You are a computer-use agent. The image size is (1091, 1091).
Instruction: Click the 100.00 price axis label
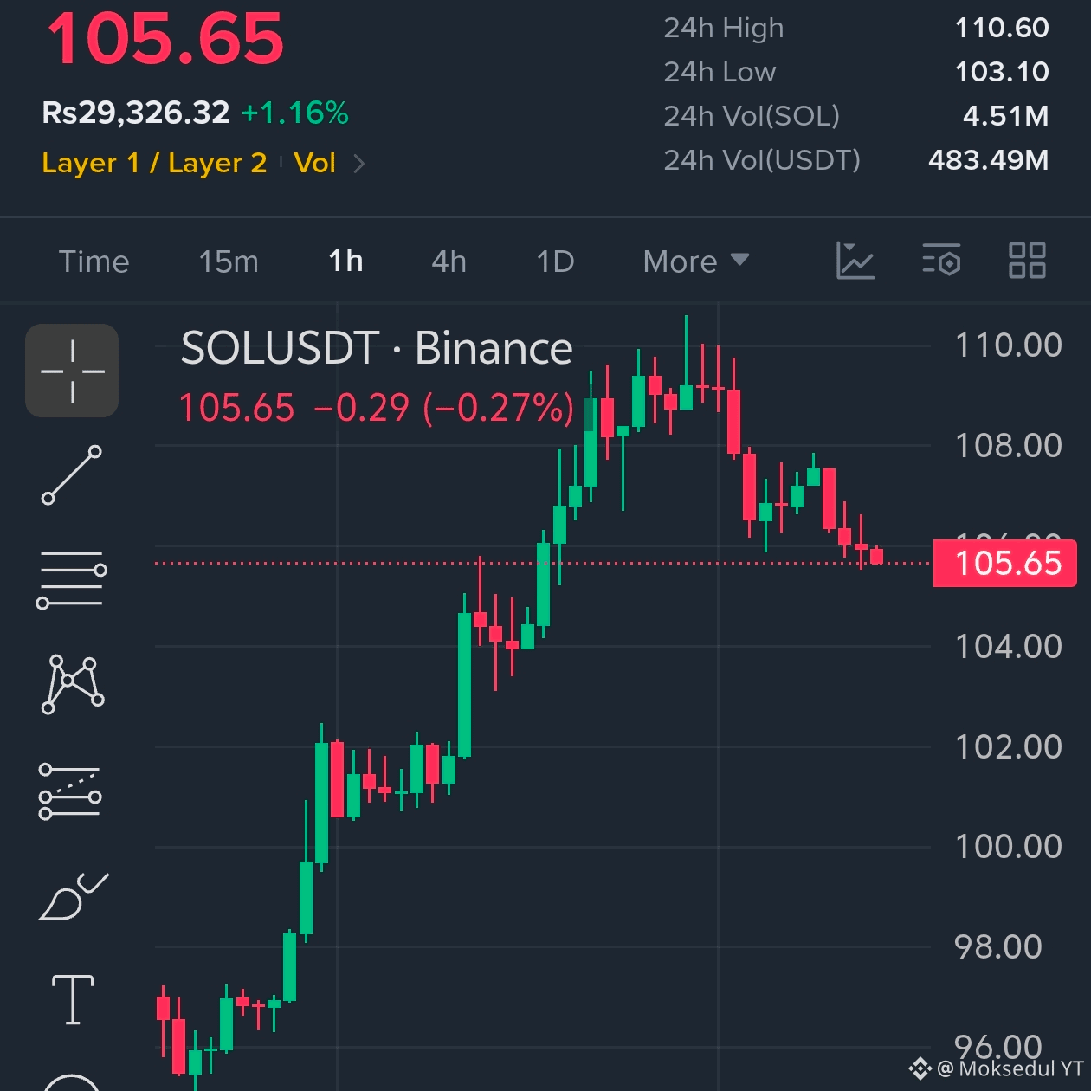tap(1008, 846)
